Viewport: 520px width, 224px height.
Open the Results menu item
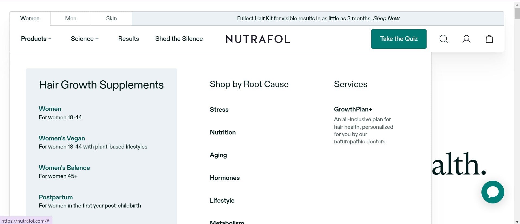coord(128,39)
